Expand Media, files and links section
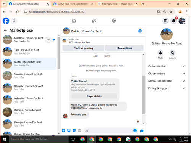 [167, 81]
